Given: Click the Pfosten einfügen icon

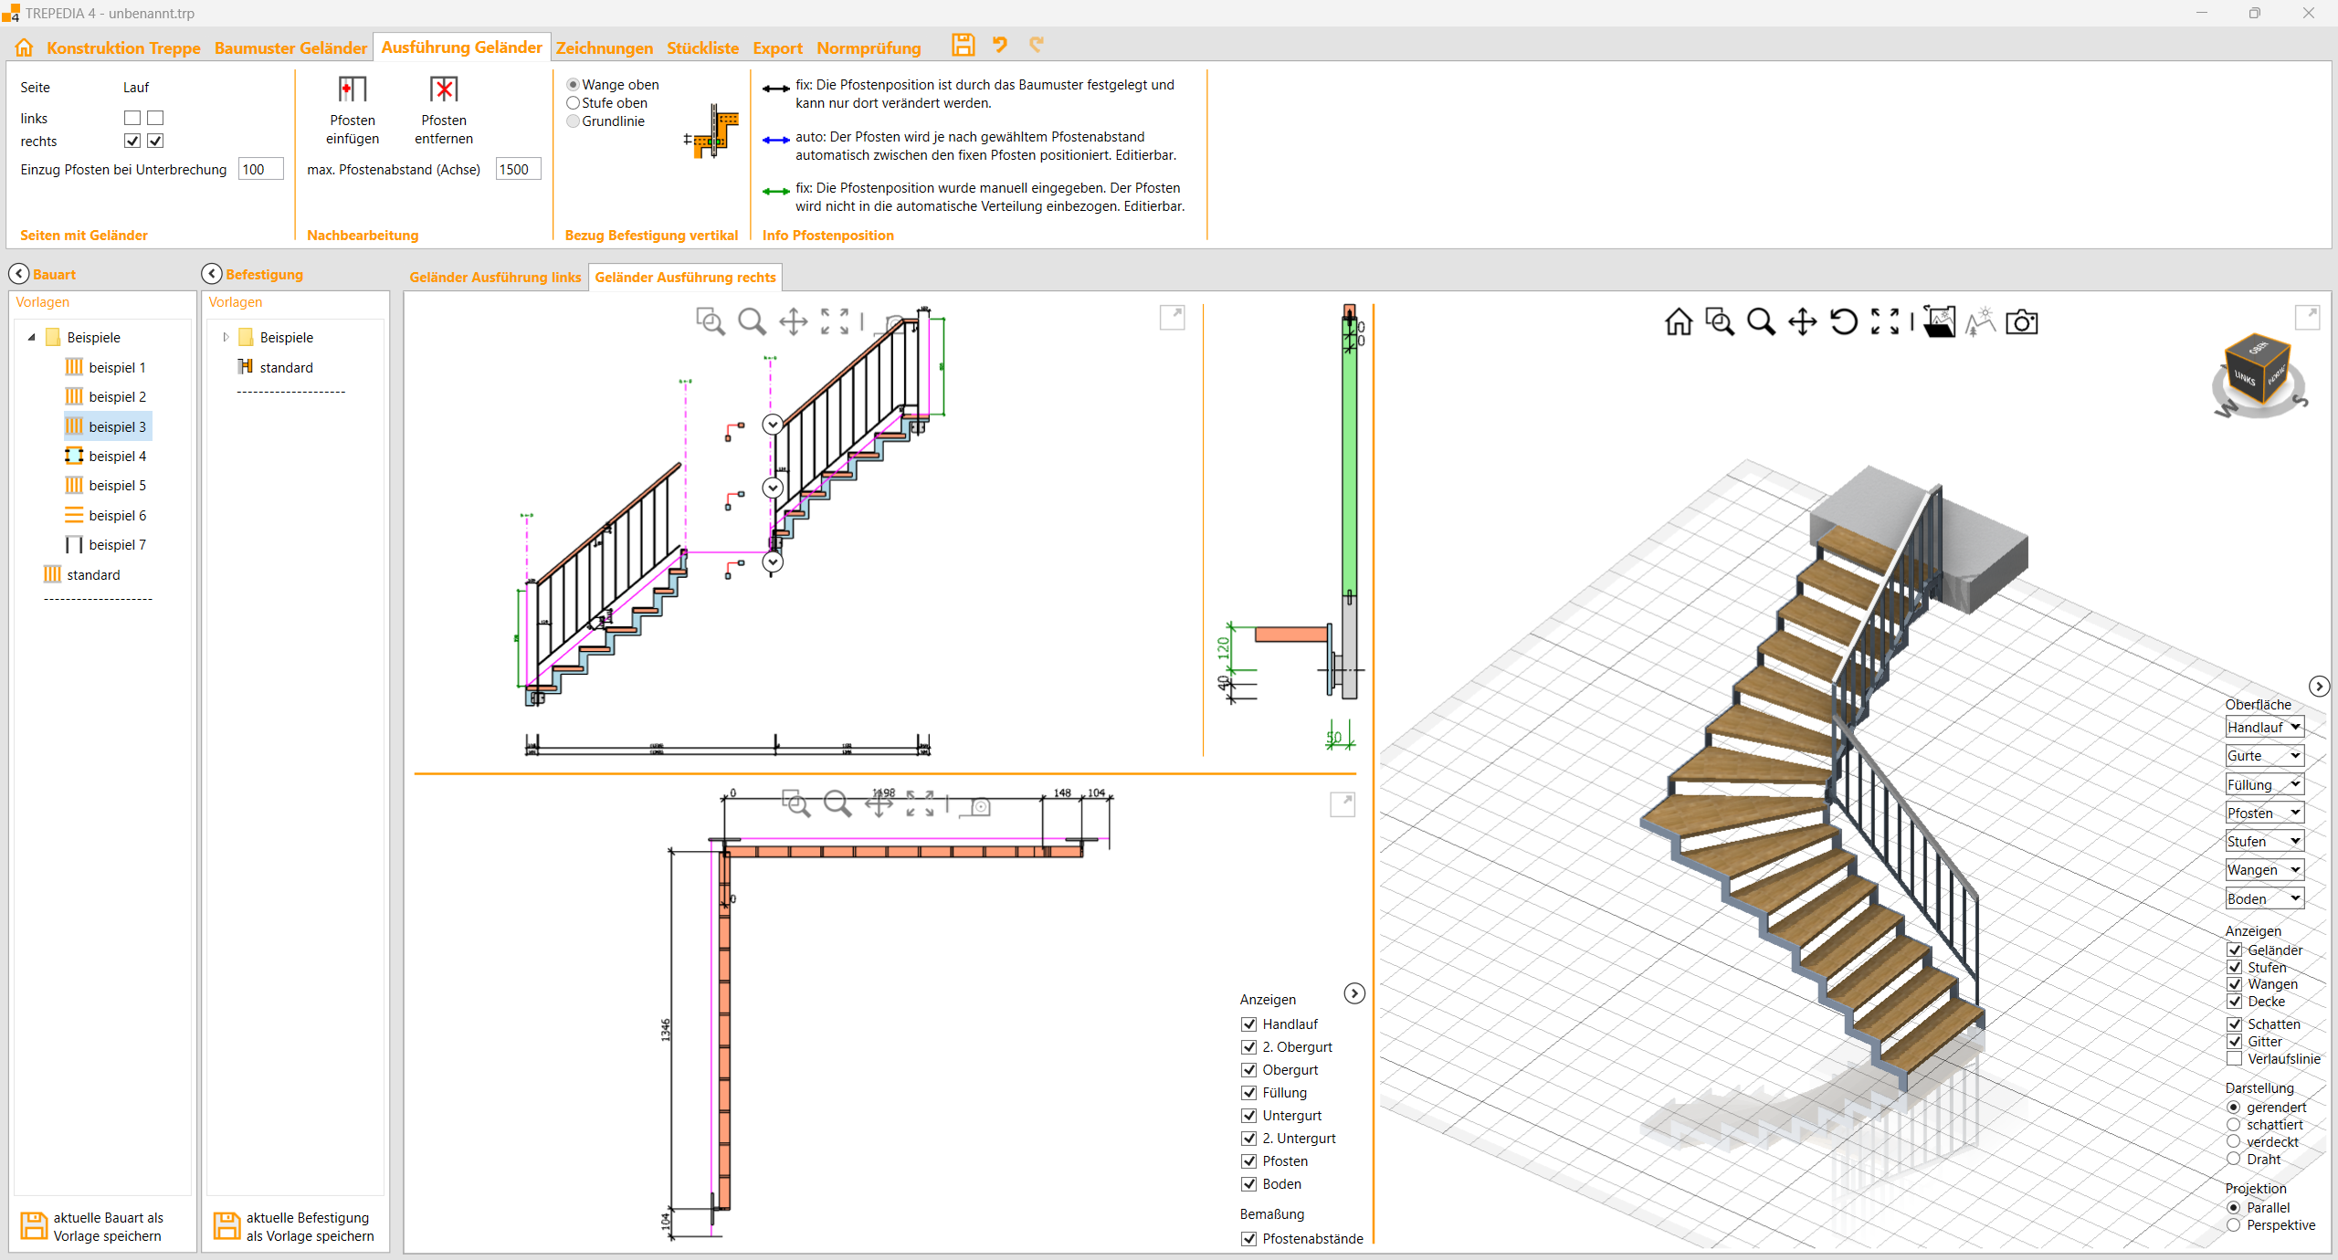Looking at the screenshot, I should pyautogui.click(x=352, y=89).
